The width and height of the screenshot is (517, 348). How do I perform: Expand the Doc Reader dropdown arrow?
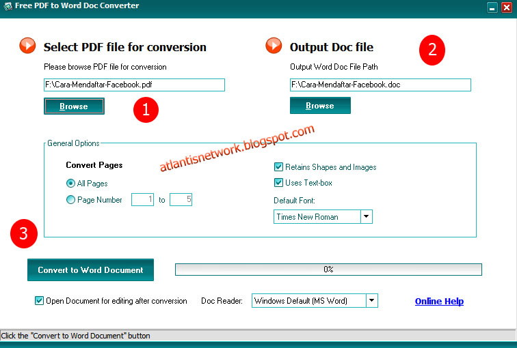click(x=372, y=301)
